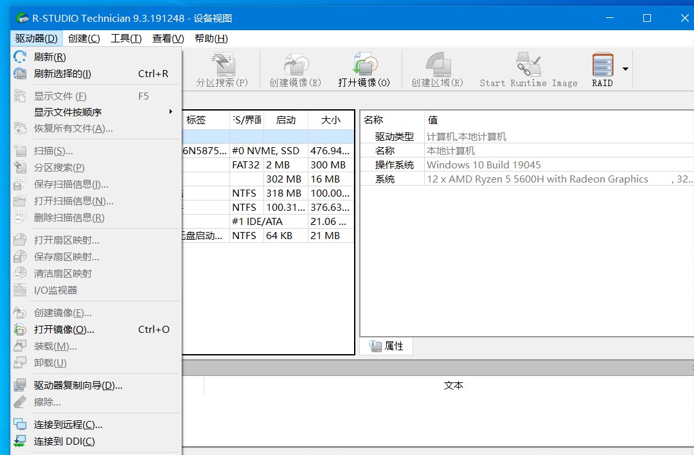Click the 名称 properties column header
This screenshot has width=694, height=455.
[x=392, y=120]
